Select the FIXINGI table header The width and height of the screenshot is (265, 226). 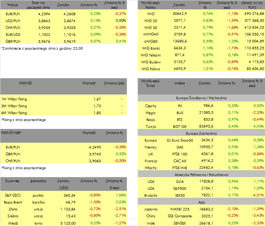[25, 83]
